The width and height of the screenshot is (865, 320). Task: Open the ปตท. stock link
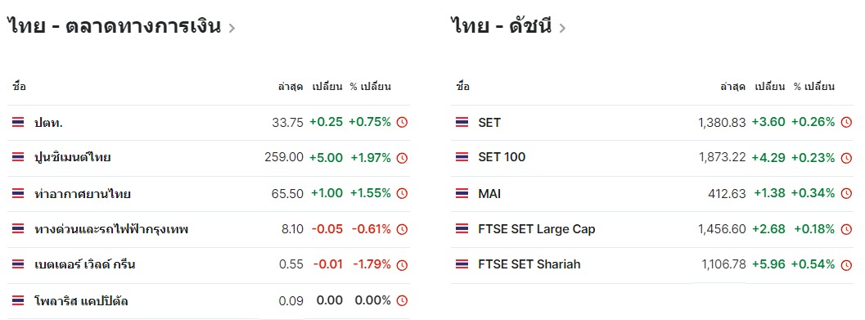coord(48,123)
